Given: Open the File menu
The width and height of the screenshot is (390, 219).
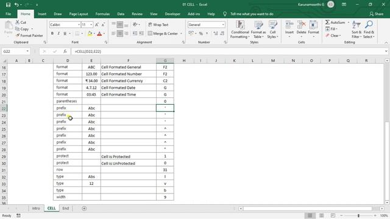Looking at the screenshot, I should tap(8, 14).
